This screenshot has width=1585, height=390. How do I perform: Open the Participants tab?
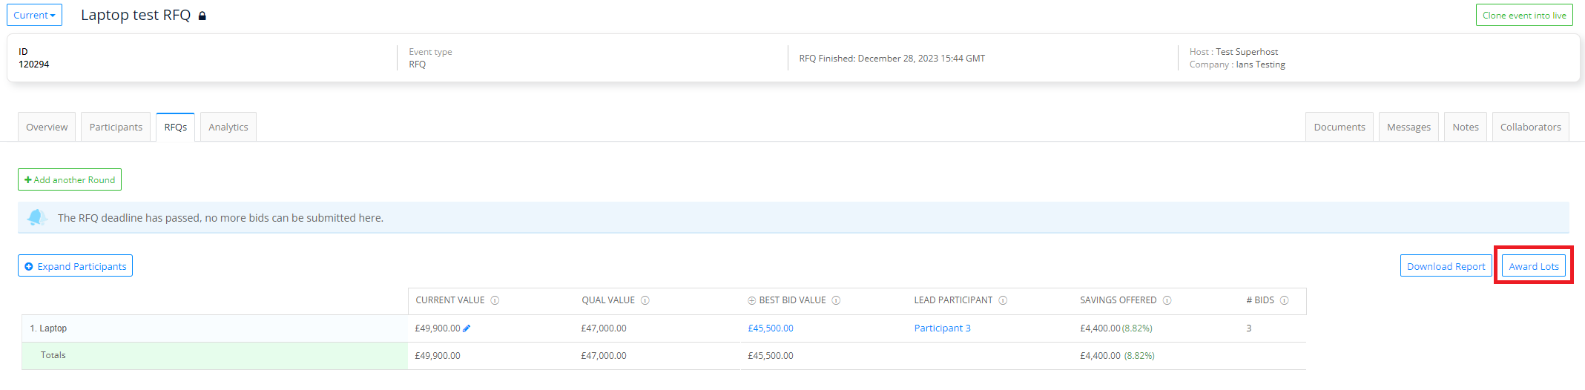[x=116, y=128]
